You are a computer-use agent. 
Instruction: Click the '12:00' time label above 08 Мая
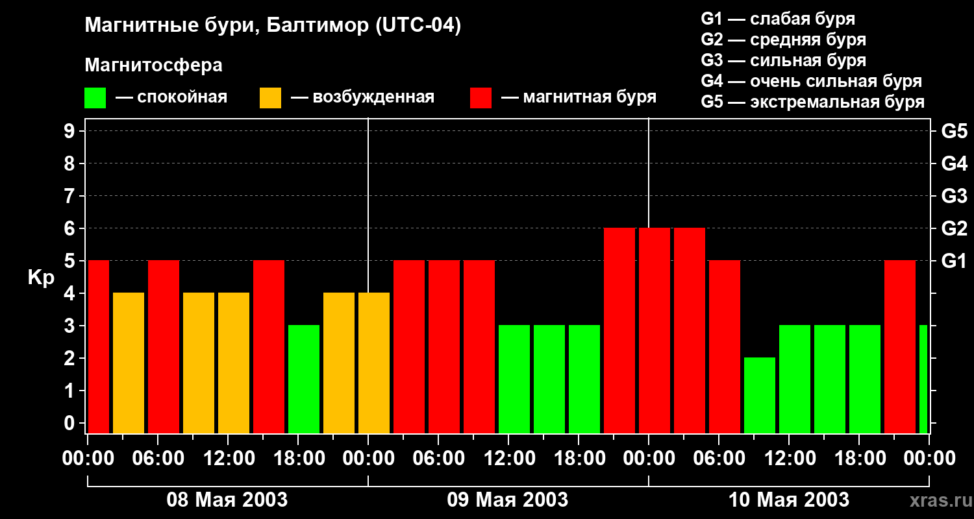pos(228,459)
